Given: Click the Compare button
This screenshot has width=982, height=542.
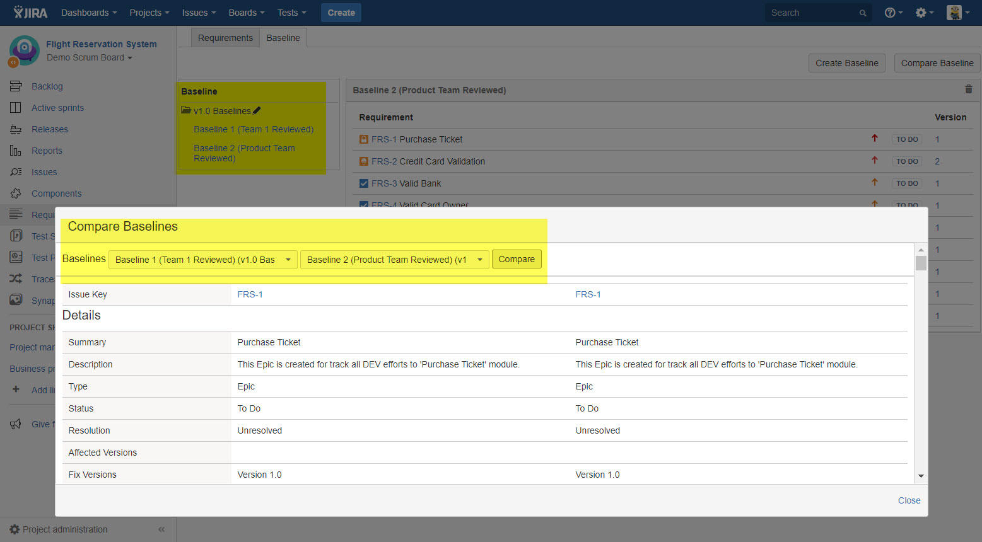Looking at the screenshot, I should [x=517, y=259].
